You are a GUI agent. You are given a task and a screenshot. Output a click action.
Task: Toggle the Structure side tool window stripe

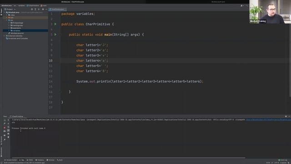1,140
